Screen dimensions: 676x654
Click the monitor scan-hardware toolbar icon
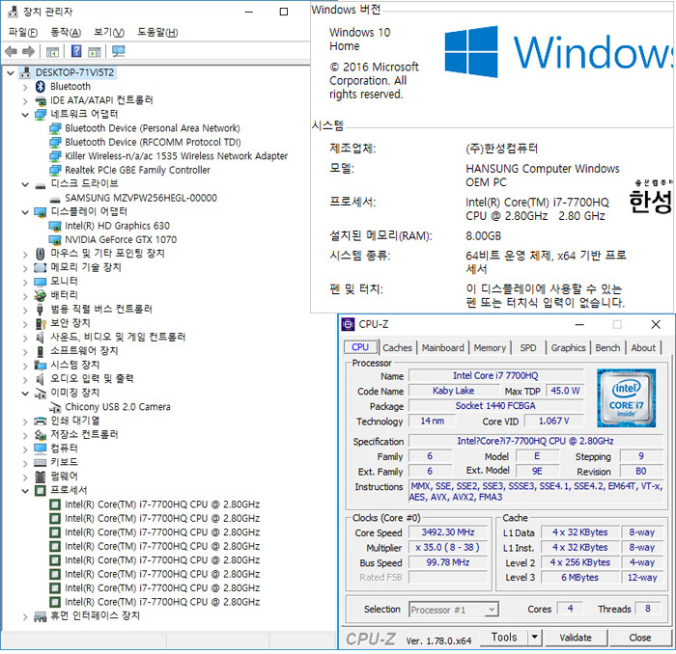pyautogui.click(x=118, y=51)
